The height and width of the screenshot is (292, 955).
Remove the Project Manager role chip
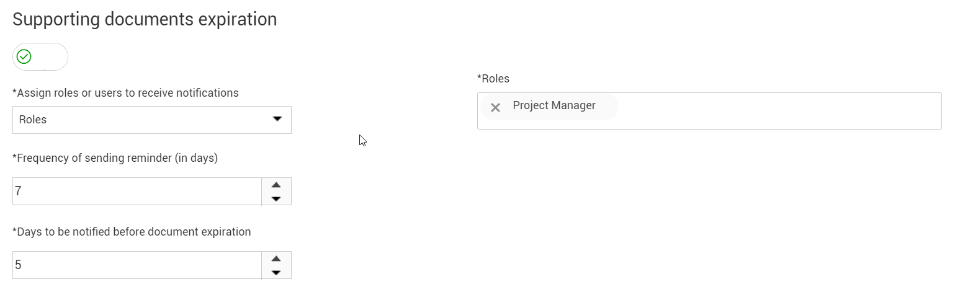tap(495, 108)
